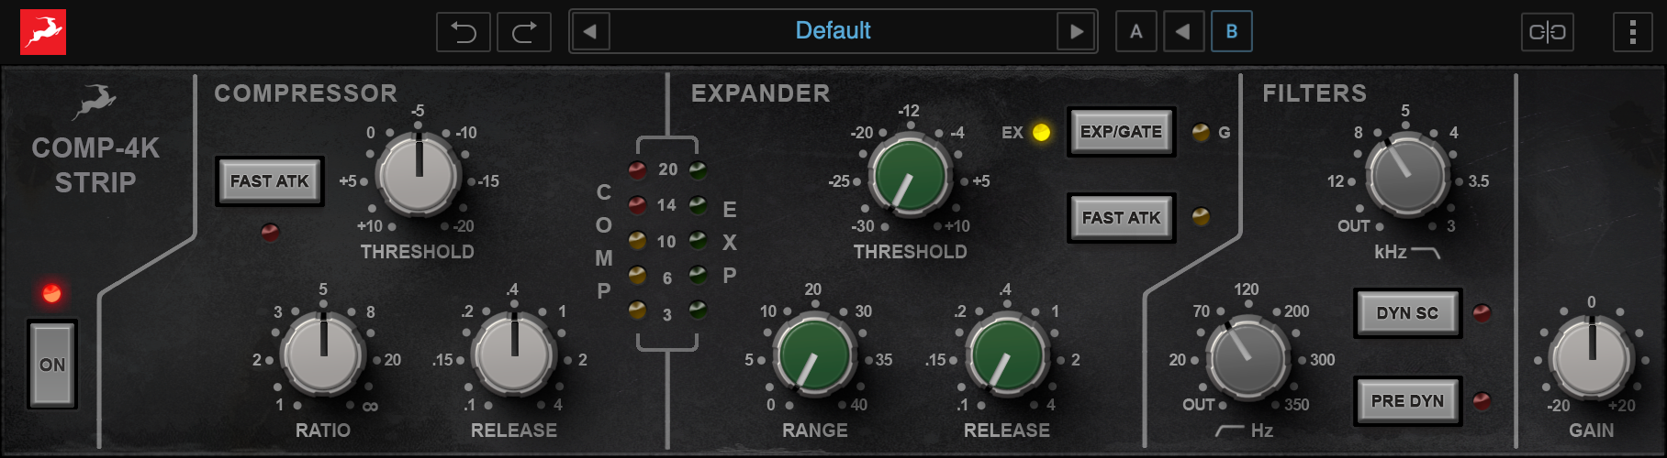Click the undo arrow icon
The image size is (1667, 458).
tap(464, 32)
